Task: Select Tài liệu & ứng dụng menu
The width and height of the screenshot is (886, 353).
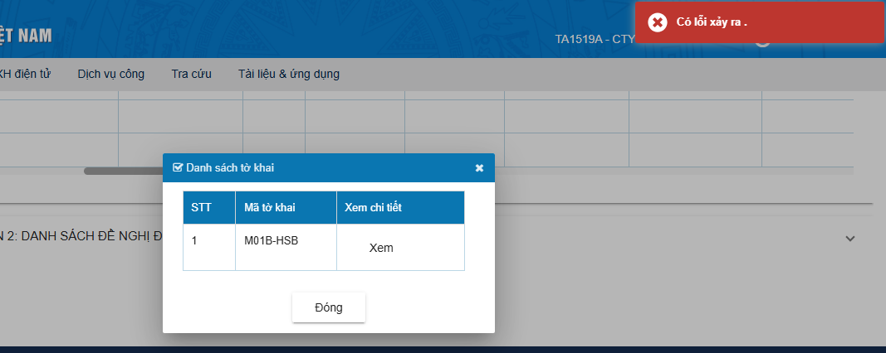Action: [288, 74]
